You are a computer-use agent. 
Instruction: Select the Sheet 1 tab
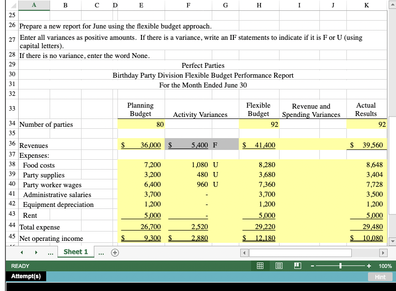pos(76,252)
